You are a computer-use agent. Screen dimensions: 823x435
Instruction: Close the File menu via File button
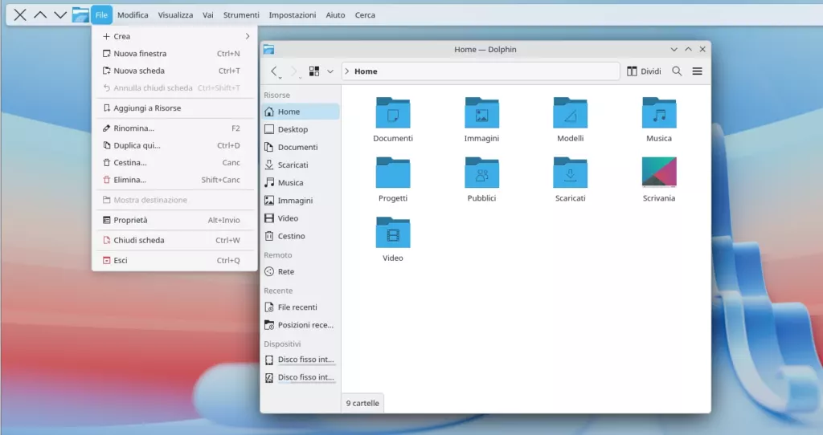(x=101, y=15)
